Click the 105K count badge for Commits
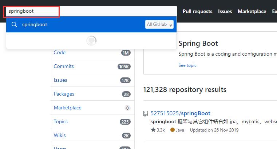This screenshot has height=149, width=277. [124, 67]
